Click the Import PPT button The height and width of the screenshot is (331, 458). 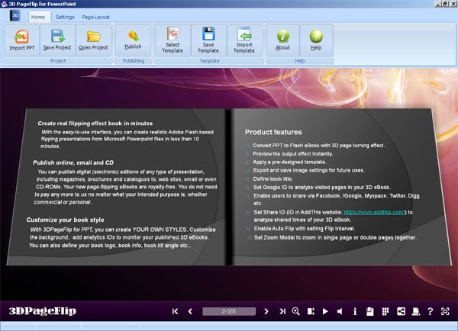click(x=22, y=40)
